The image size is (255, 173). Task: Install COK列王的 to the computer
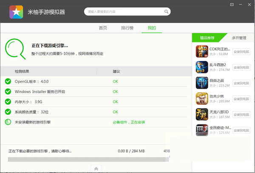(x=241, y=52)
